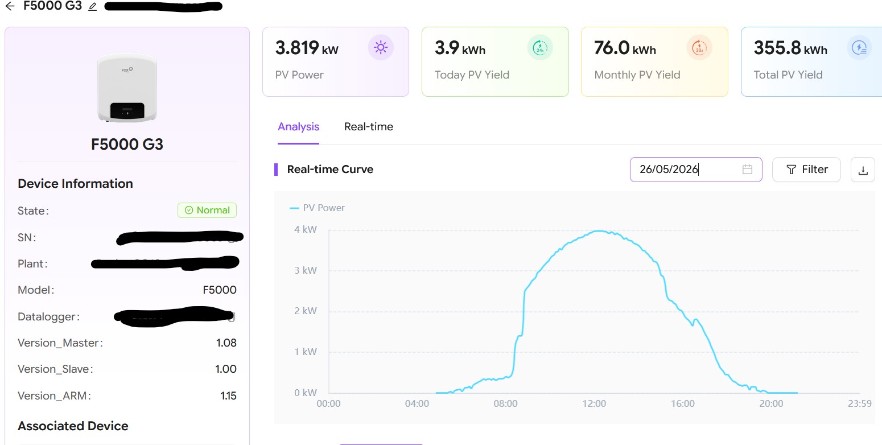Click the Normal state badge
The image size is (882, 445).
[207, 211]
